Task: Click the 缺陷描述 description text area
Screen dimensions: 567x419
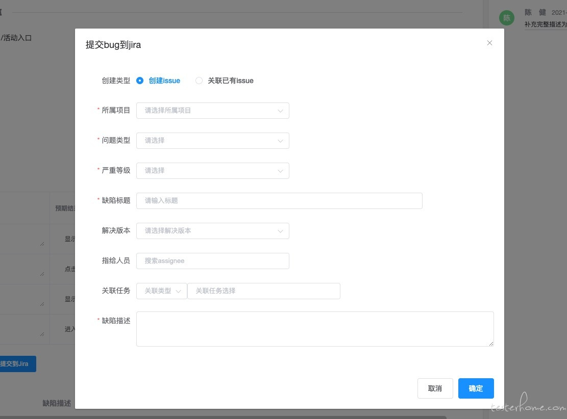Action: pos(315,329)
